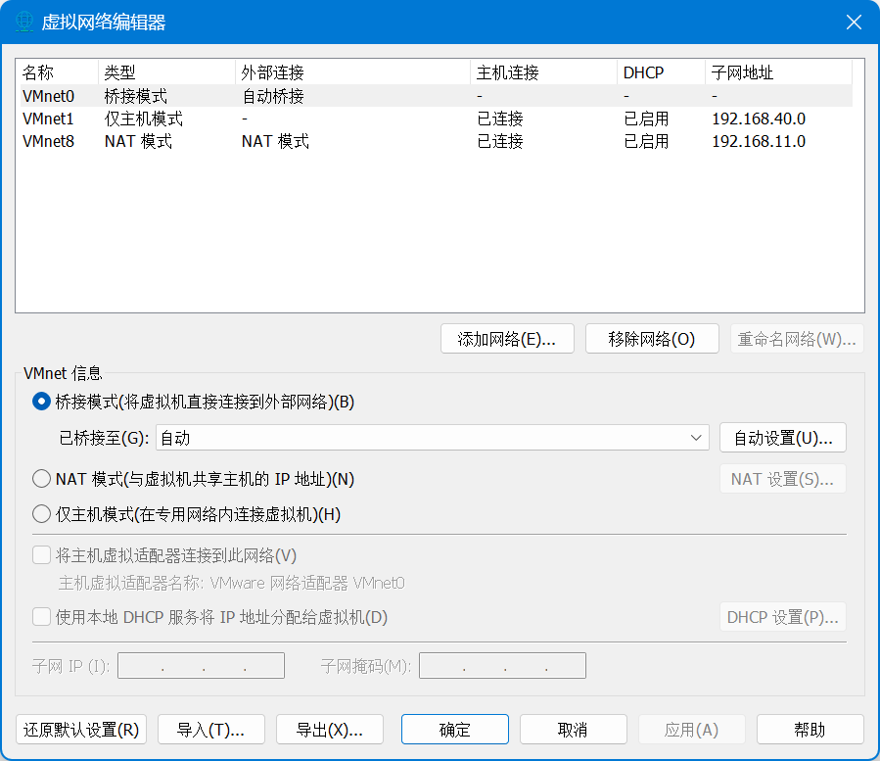Image resolution: width=880 pixels, height=761 pixels.
Task: Click the 导出(X)... button
Action: point(330,730)
